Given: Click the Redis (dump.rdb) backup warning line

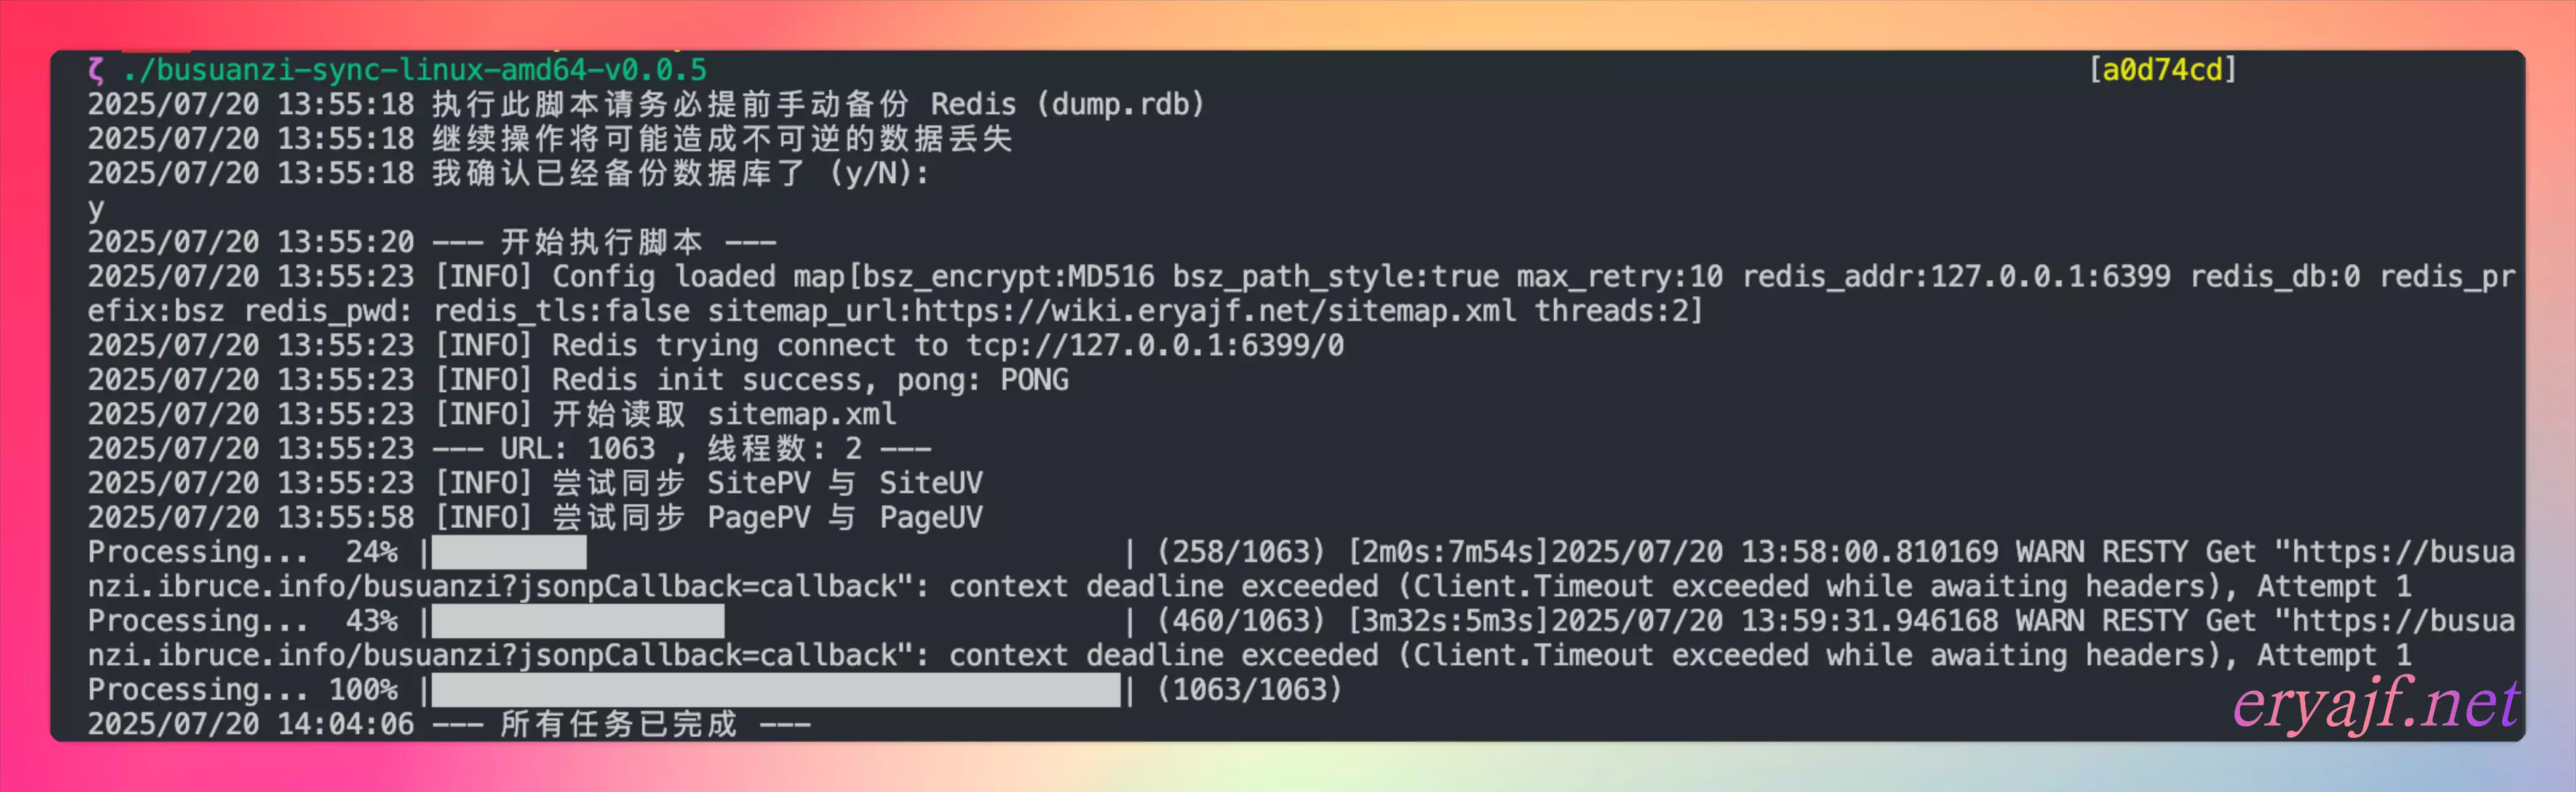Looking at the screenshot, I should (646, 104).
